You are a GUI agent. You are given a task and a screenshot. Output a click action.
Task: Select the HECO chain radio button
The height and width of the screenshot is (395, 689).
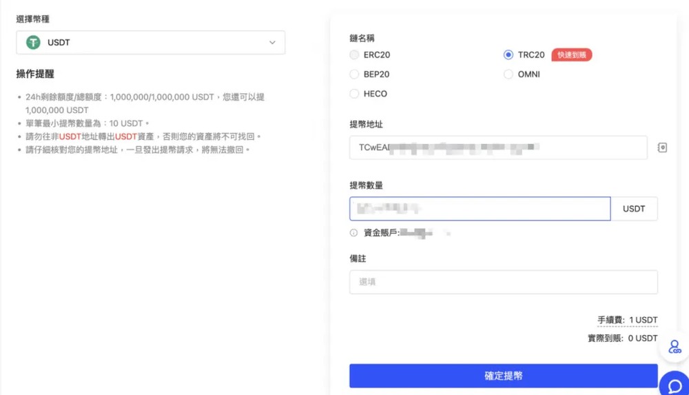[x=354, y=94]
